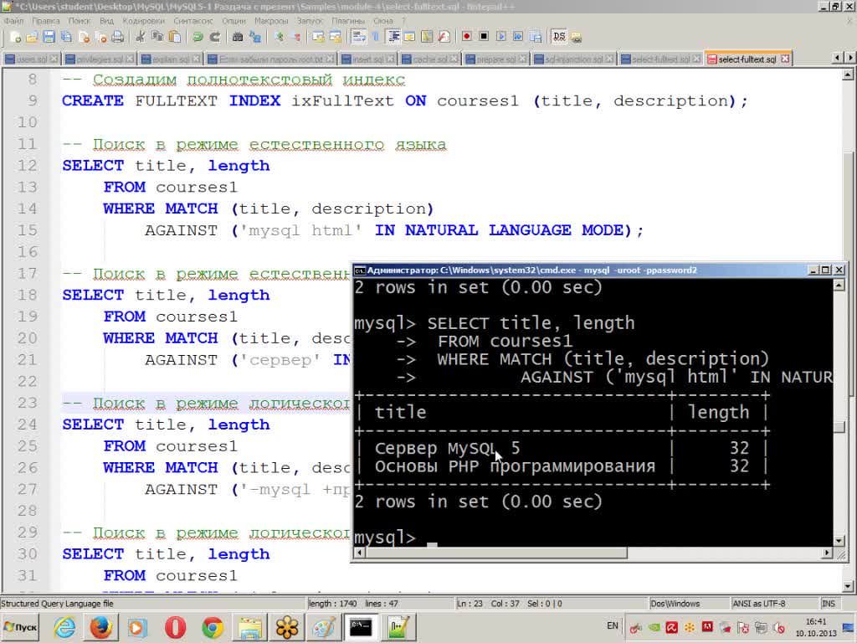Toggle synchronized horizontal scrolling

point(335,37)
